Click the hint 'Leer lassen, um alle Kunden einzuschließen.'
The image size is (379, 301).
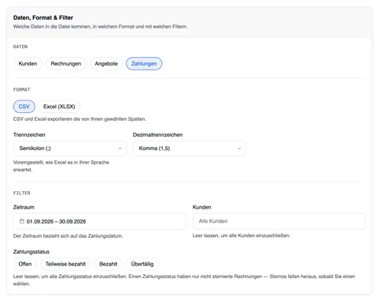pos(242,235)
